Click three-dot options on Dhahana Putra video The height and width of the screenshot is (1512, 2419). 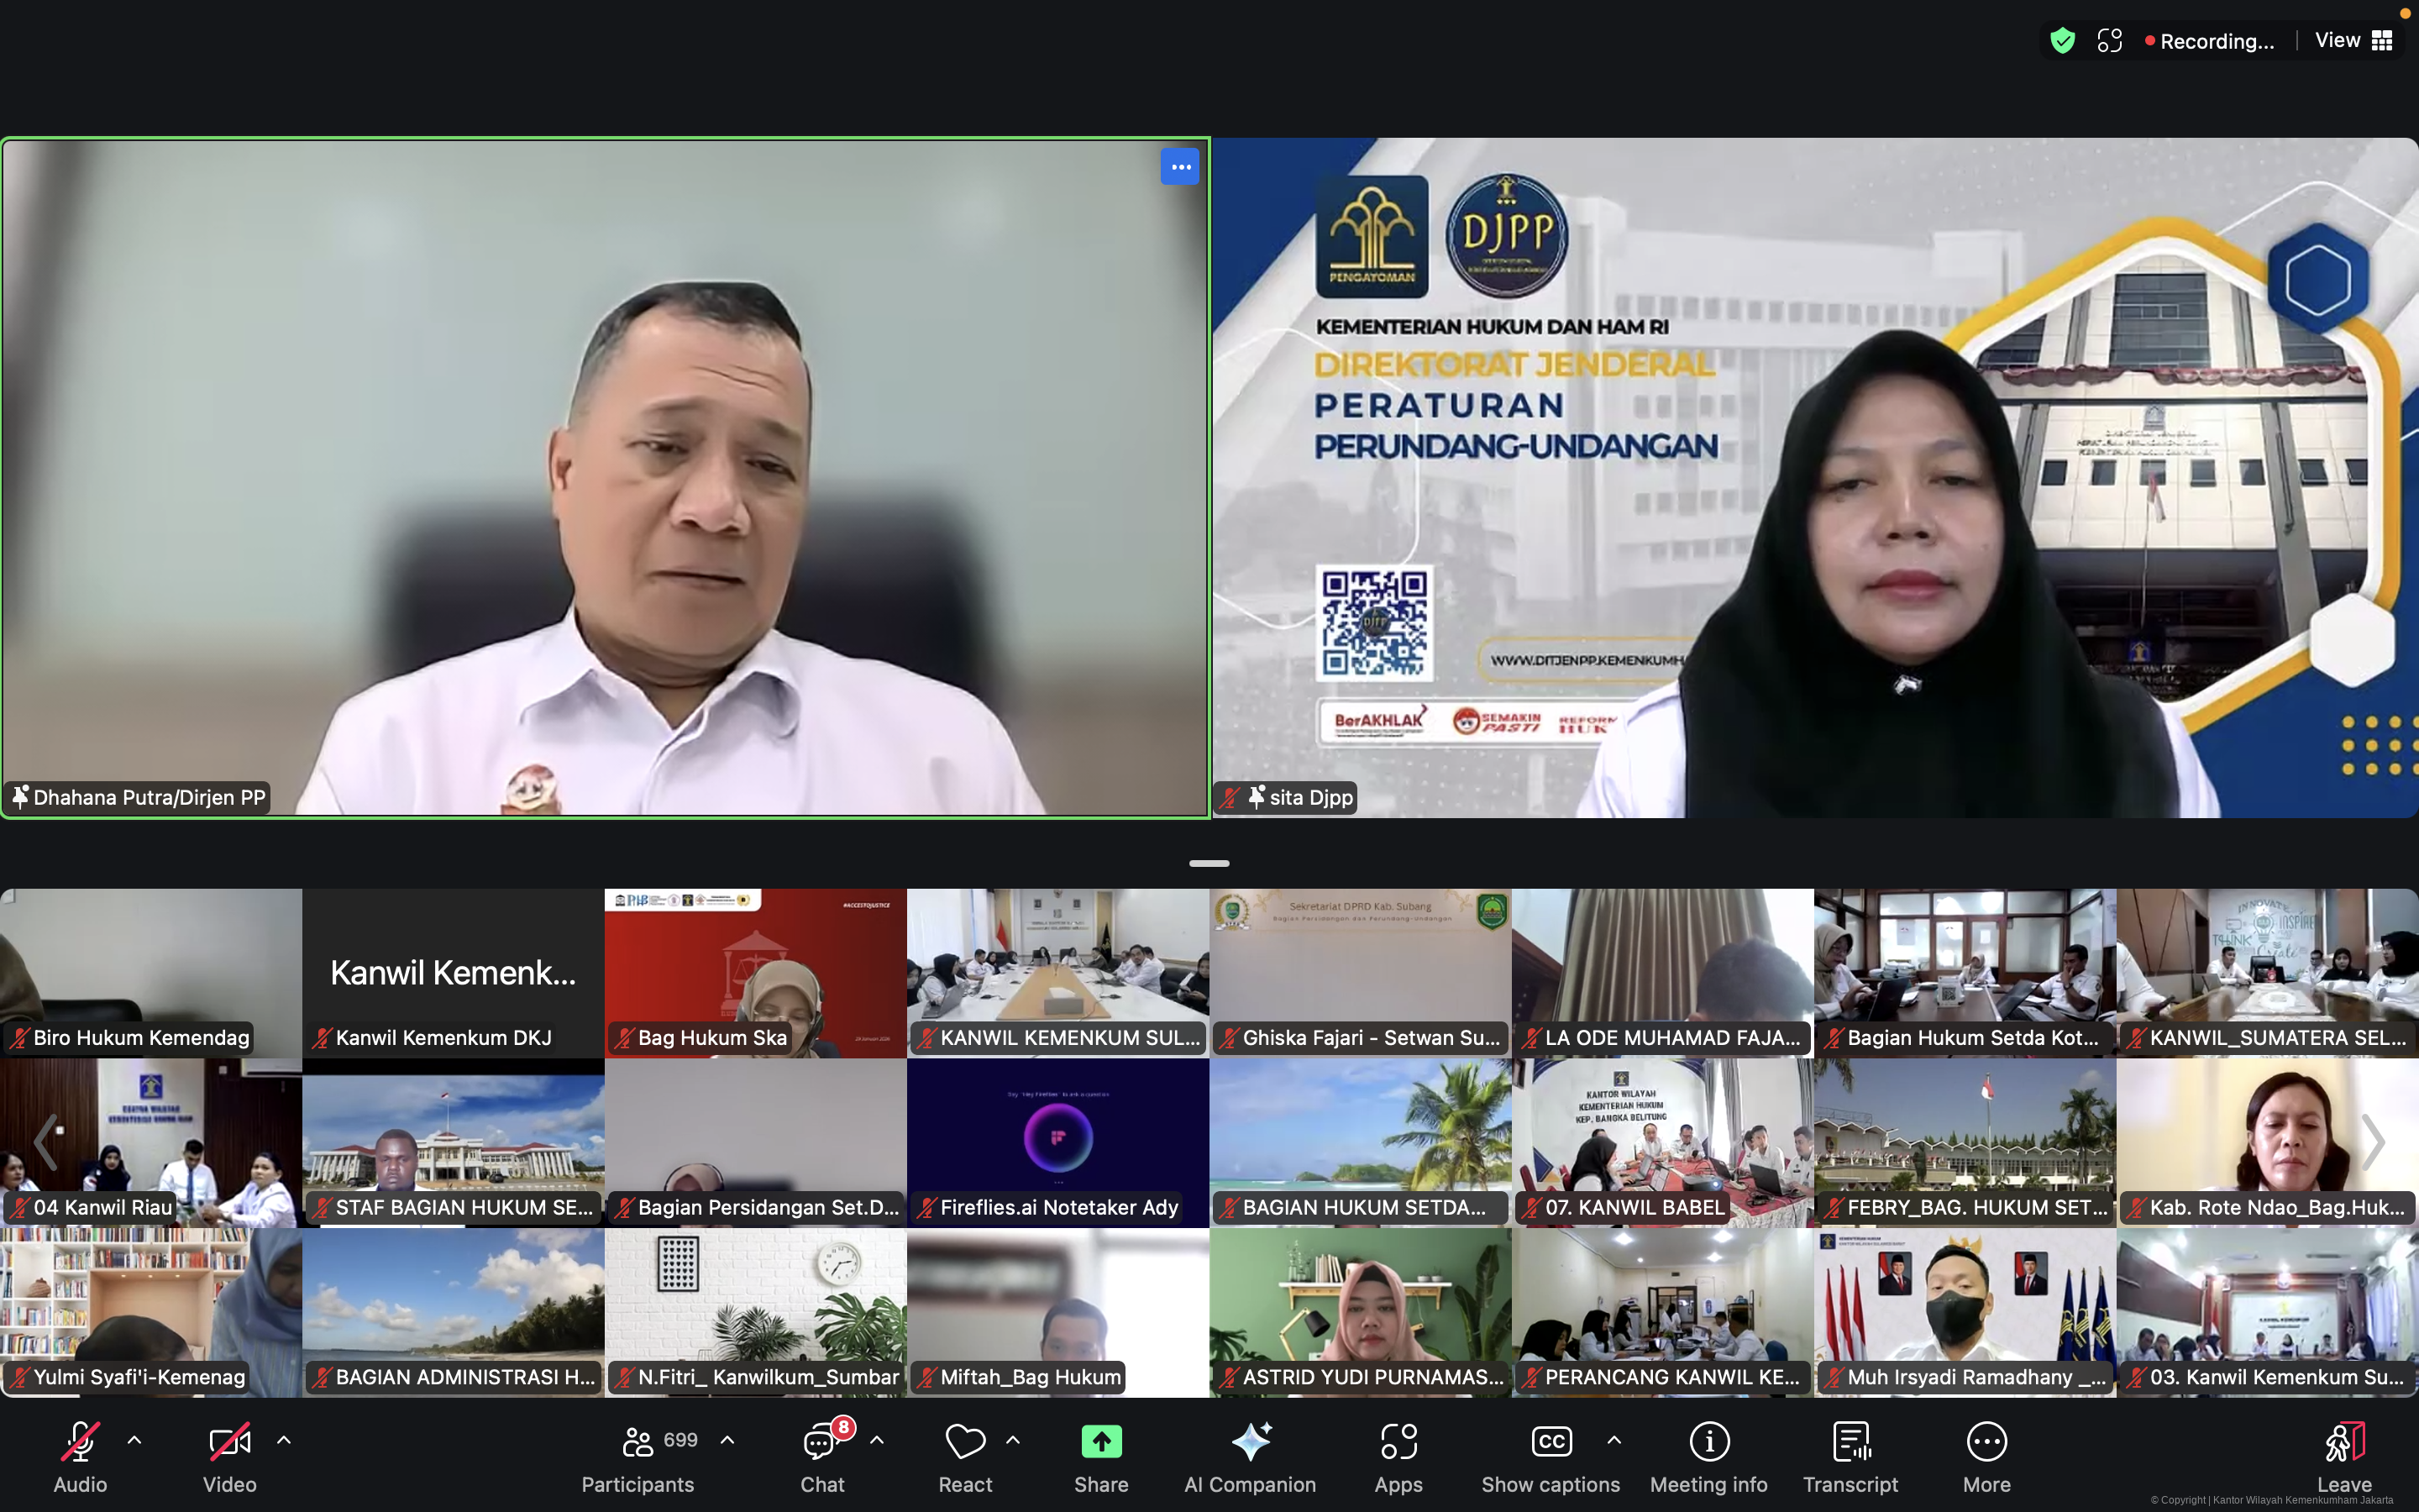(x=1179, y=167)
